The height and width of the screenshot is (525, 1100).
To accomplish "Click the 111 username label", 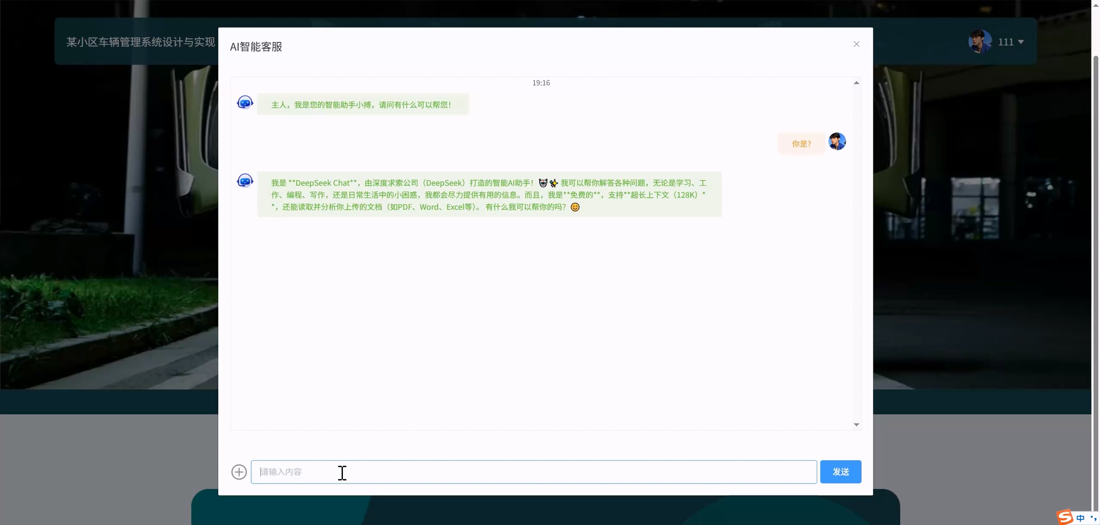I will [x=1006, y=42].
